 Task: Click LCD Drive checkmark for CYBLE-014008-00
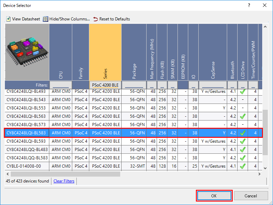pos(242,166)
